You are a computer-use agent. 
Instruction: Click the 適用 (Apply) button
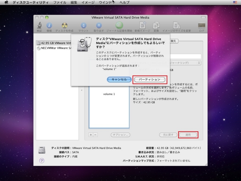point(188,135)
